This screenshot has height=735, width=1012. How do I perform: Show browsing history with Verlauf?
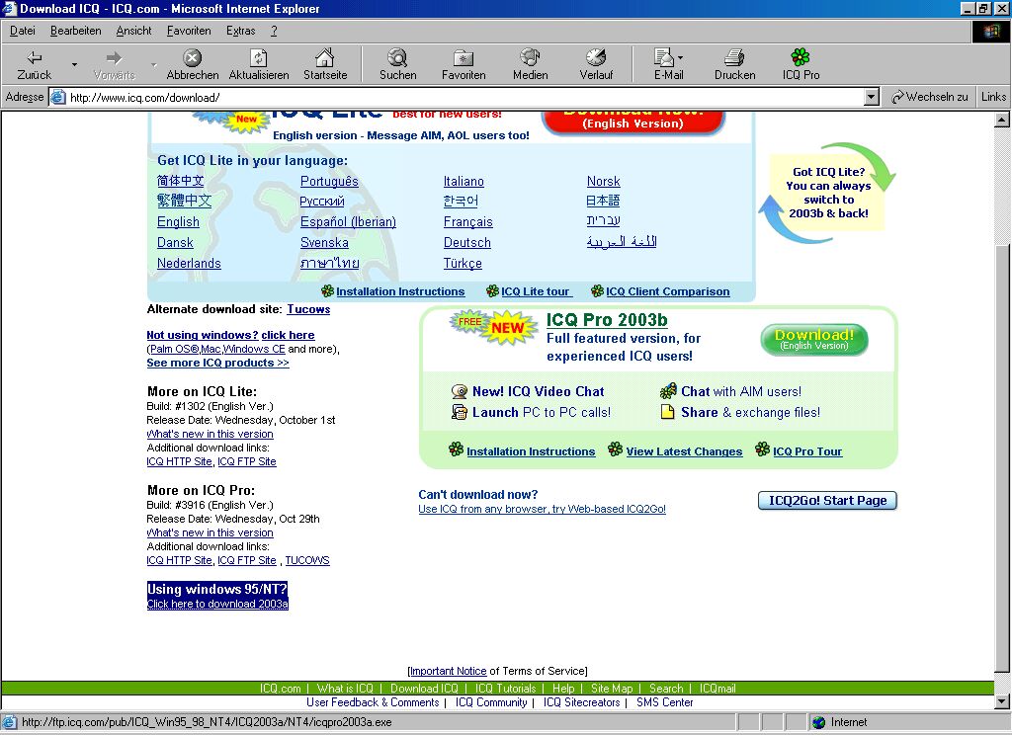(x=596, y=65)
